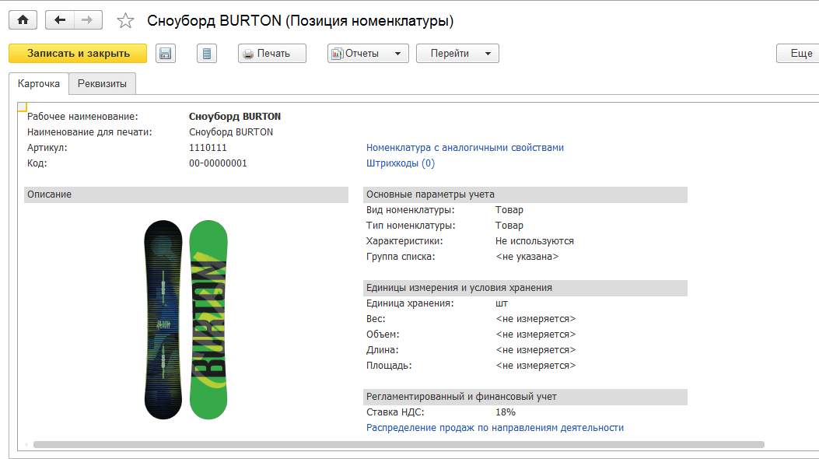
Task: Save with the floppy disk icon
Action: 165,54
